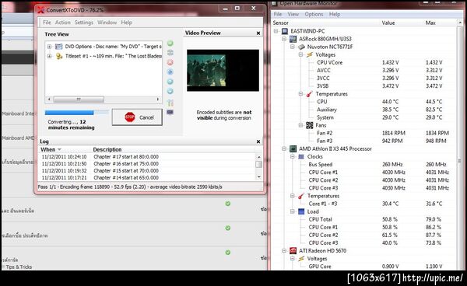467x286 pixels.
Task: Select the CPU Total load row
Action: [x=364, y=219]
